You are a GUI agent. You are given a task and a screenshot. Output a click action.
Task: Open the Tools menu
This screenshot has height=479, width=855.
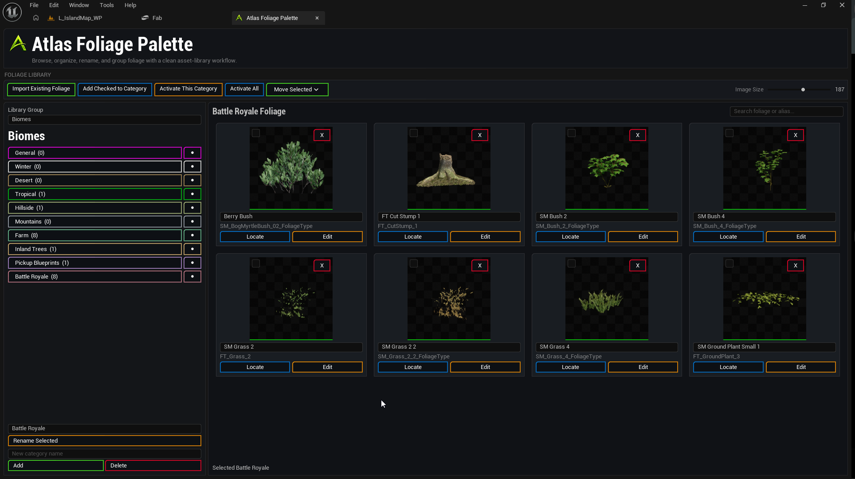[106, 5]
